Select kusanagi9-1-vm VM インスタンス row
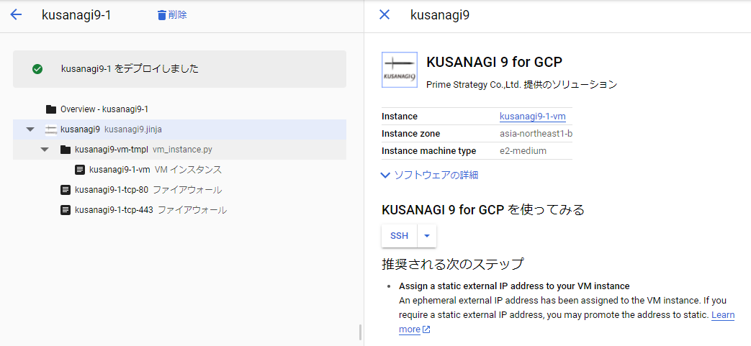This screenshot has width=751, height=346. click(x=179, y=170)
